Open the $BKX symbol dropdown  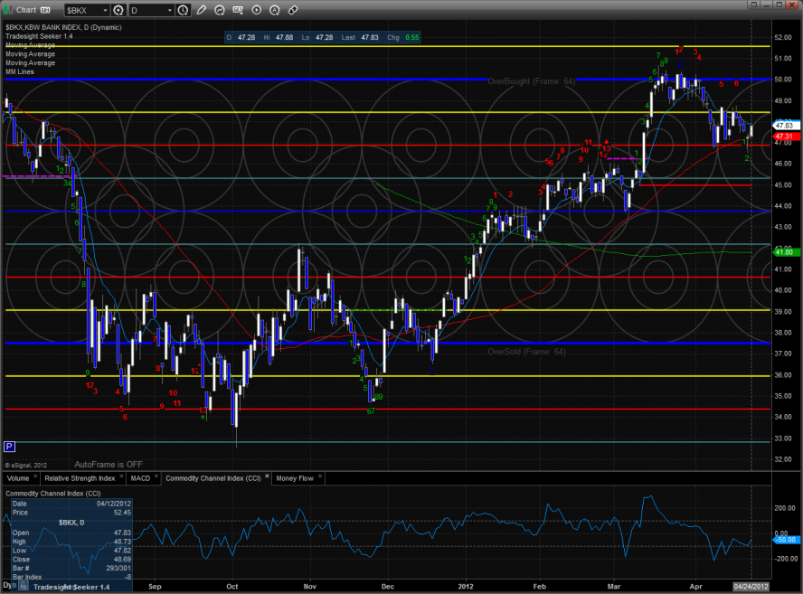coord(103,10)
